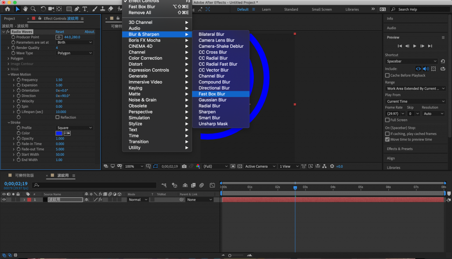
Task: Expand the Polygon property group
Action: point(8,59)
